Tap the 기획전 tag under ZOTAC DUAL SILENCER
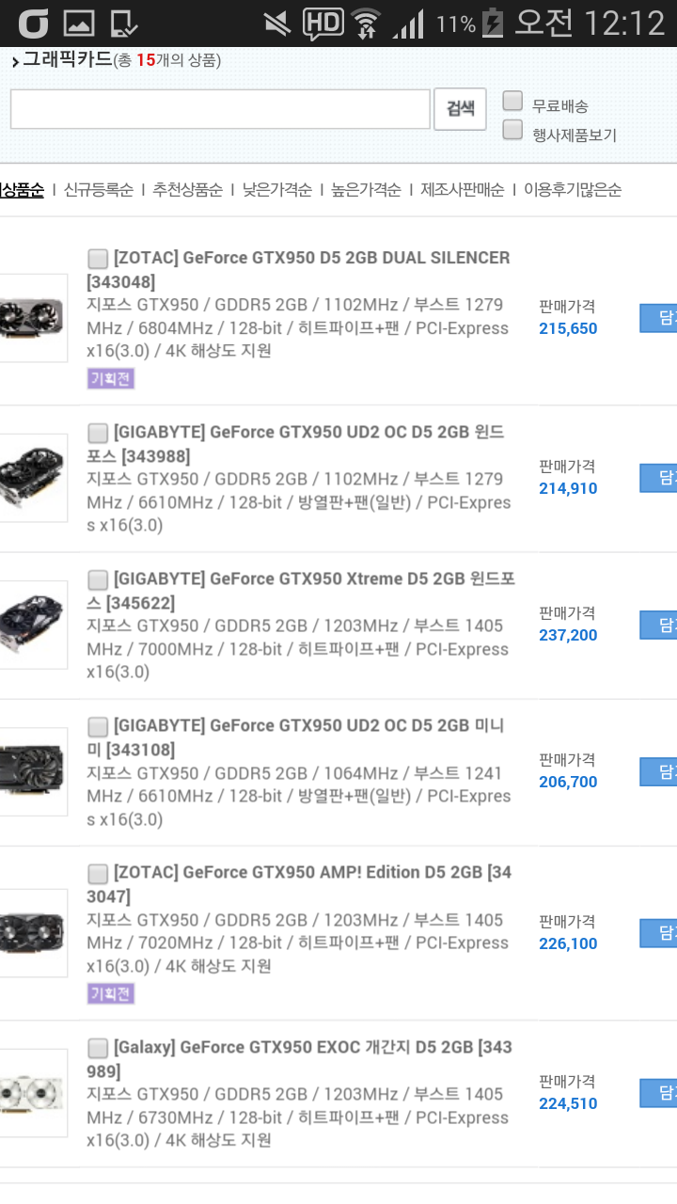The width and height of the screenshot is (677, 1204). tap(111, 379)
